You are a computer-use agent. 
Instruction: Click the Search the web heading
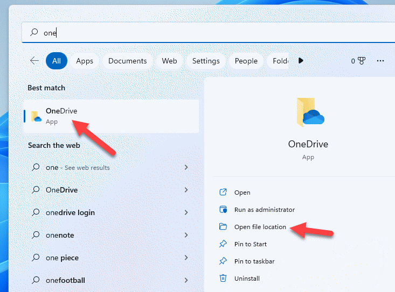click(x=54, y=146)
